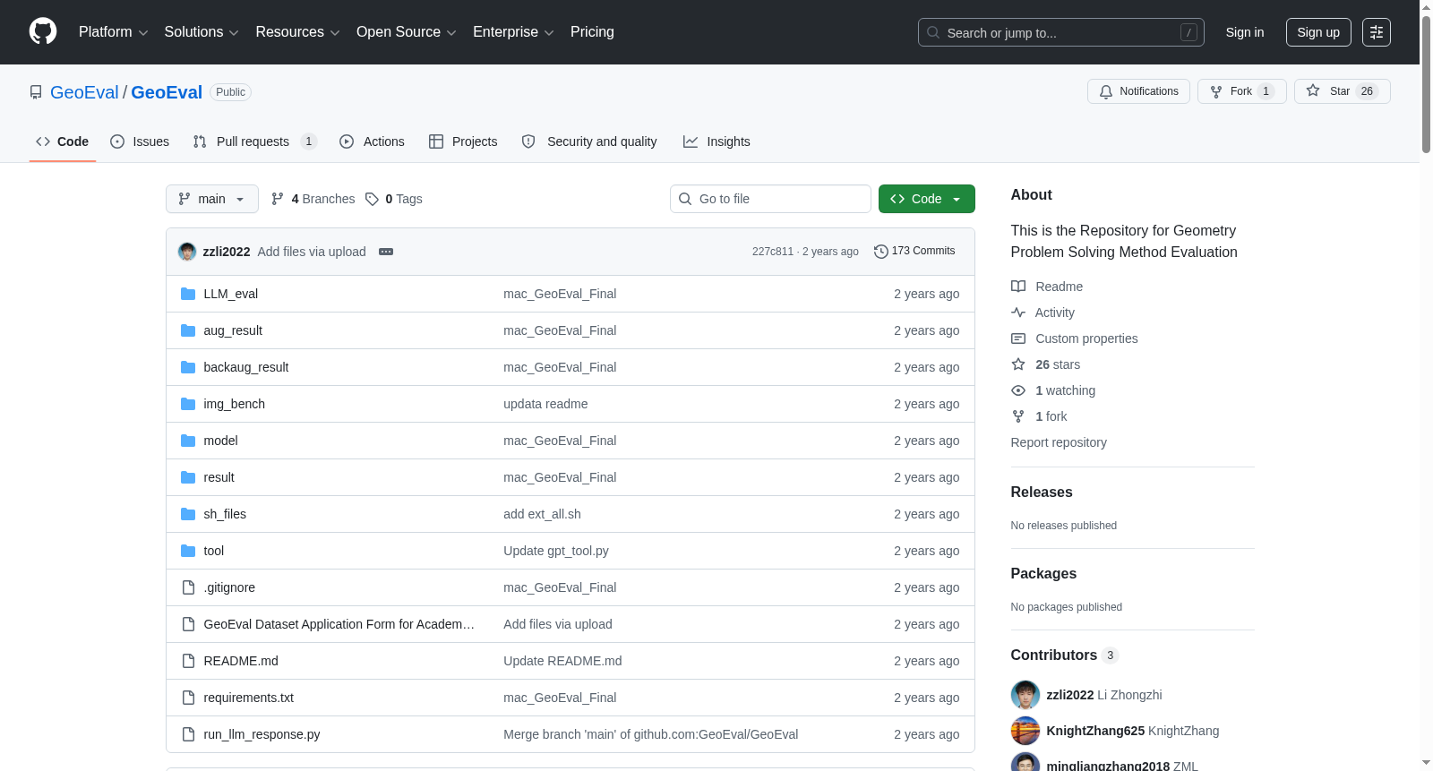Viewport: 1433px width, 771px height.
Task: Open the GitHub homepage logo
Action: pyautogui.click(x=43, y=31)
